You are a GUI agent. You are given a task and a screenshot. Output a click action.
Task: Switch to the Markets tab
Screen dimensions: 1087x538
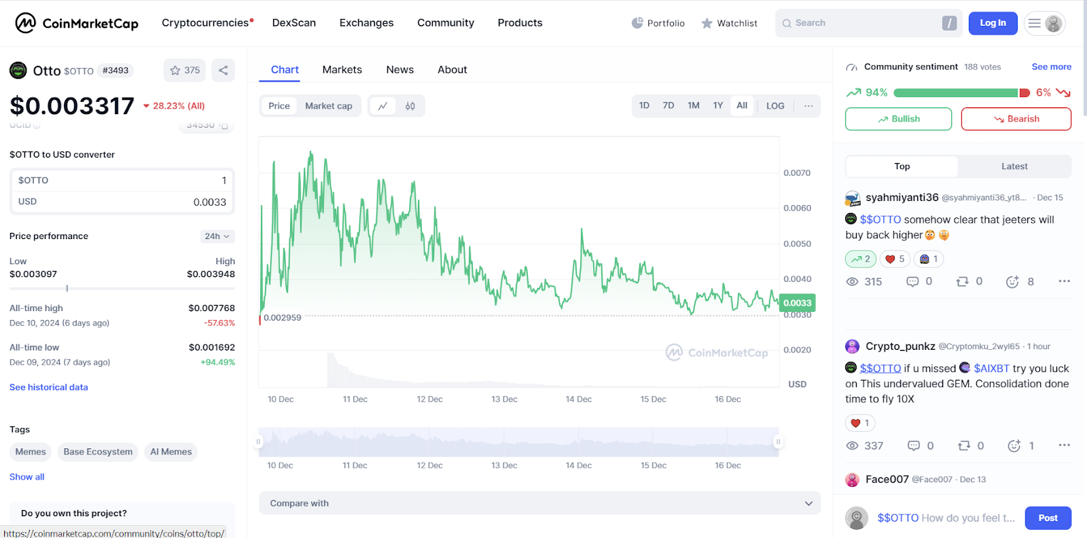tap(342, 70)
